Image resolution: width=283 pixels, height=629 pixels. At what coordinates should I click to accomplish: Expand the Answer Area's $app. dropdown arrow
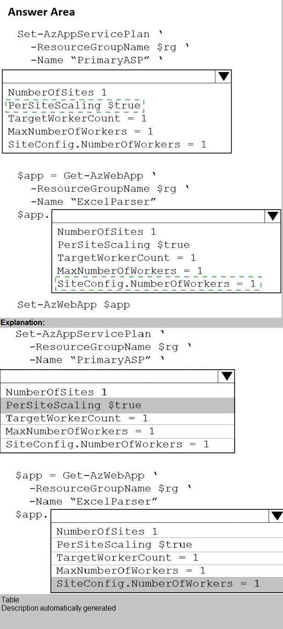pos(273,216)
